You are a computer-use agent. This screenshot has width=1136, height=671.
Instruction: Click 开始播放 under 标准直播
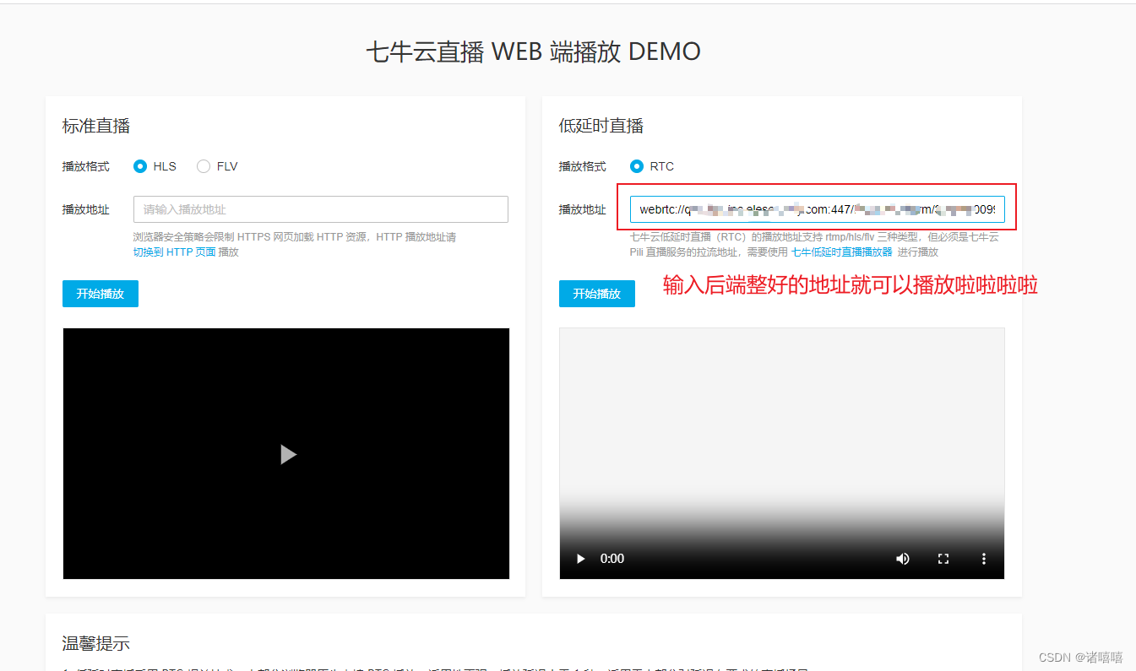[x=100, y=294]
